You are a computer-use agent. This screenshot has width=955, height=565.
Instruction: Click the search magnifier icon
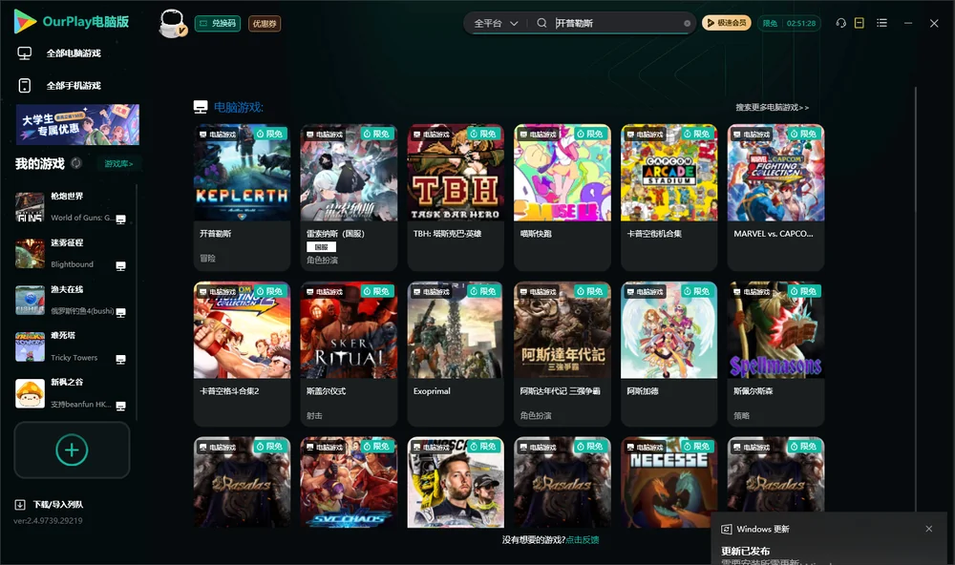pos(541,23)
